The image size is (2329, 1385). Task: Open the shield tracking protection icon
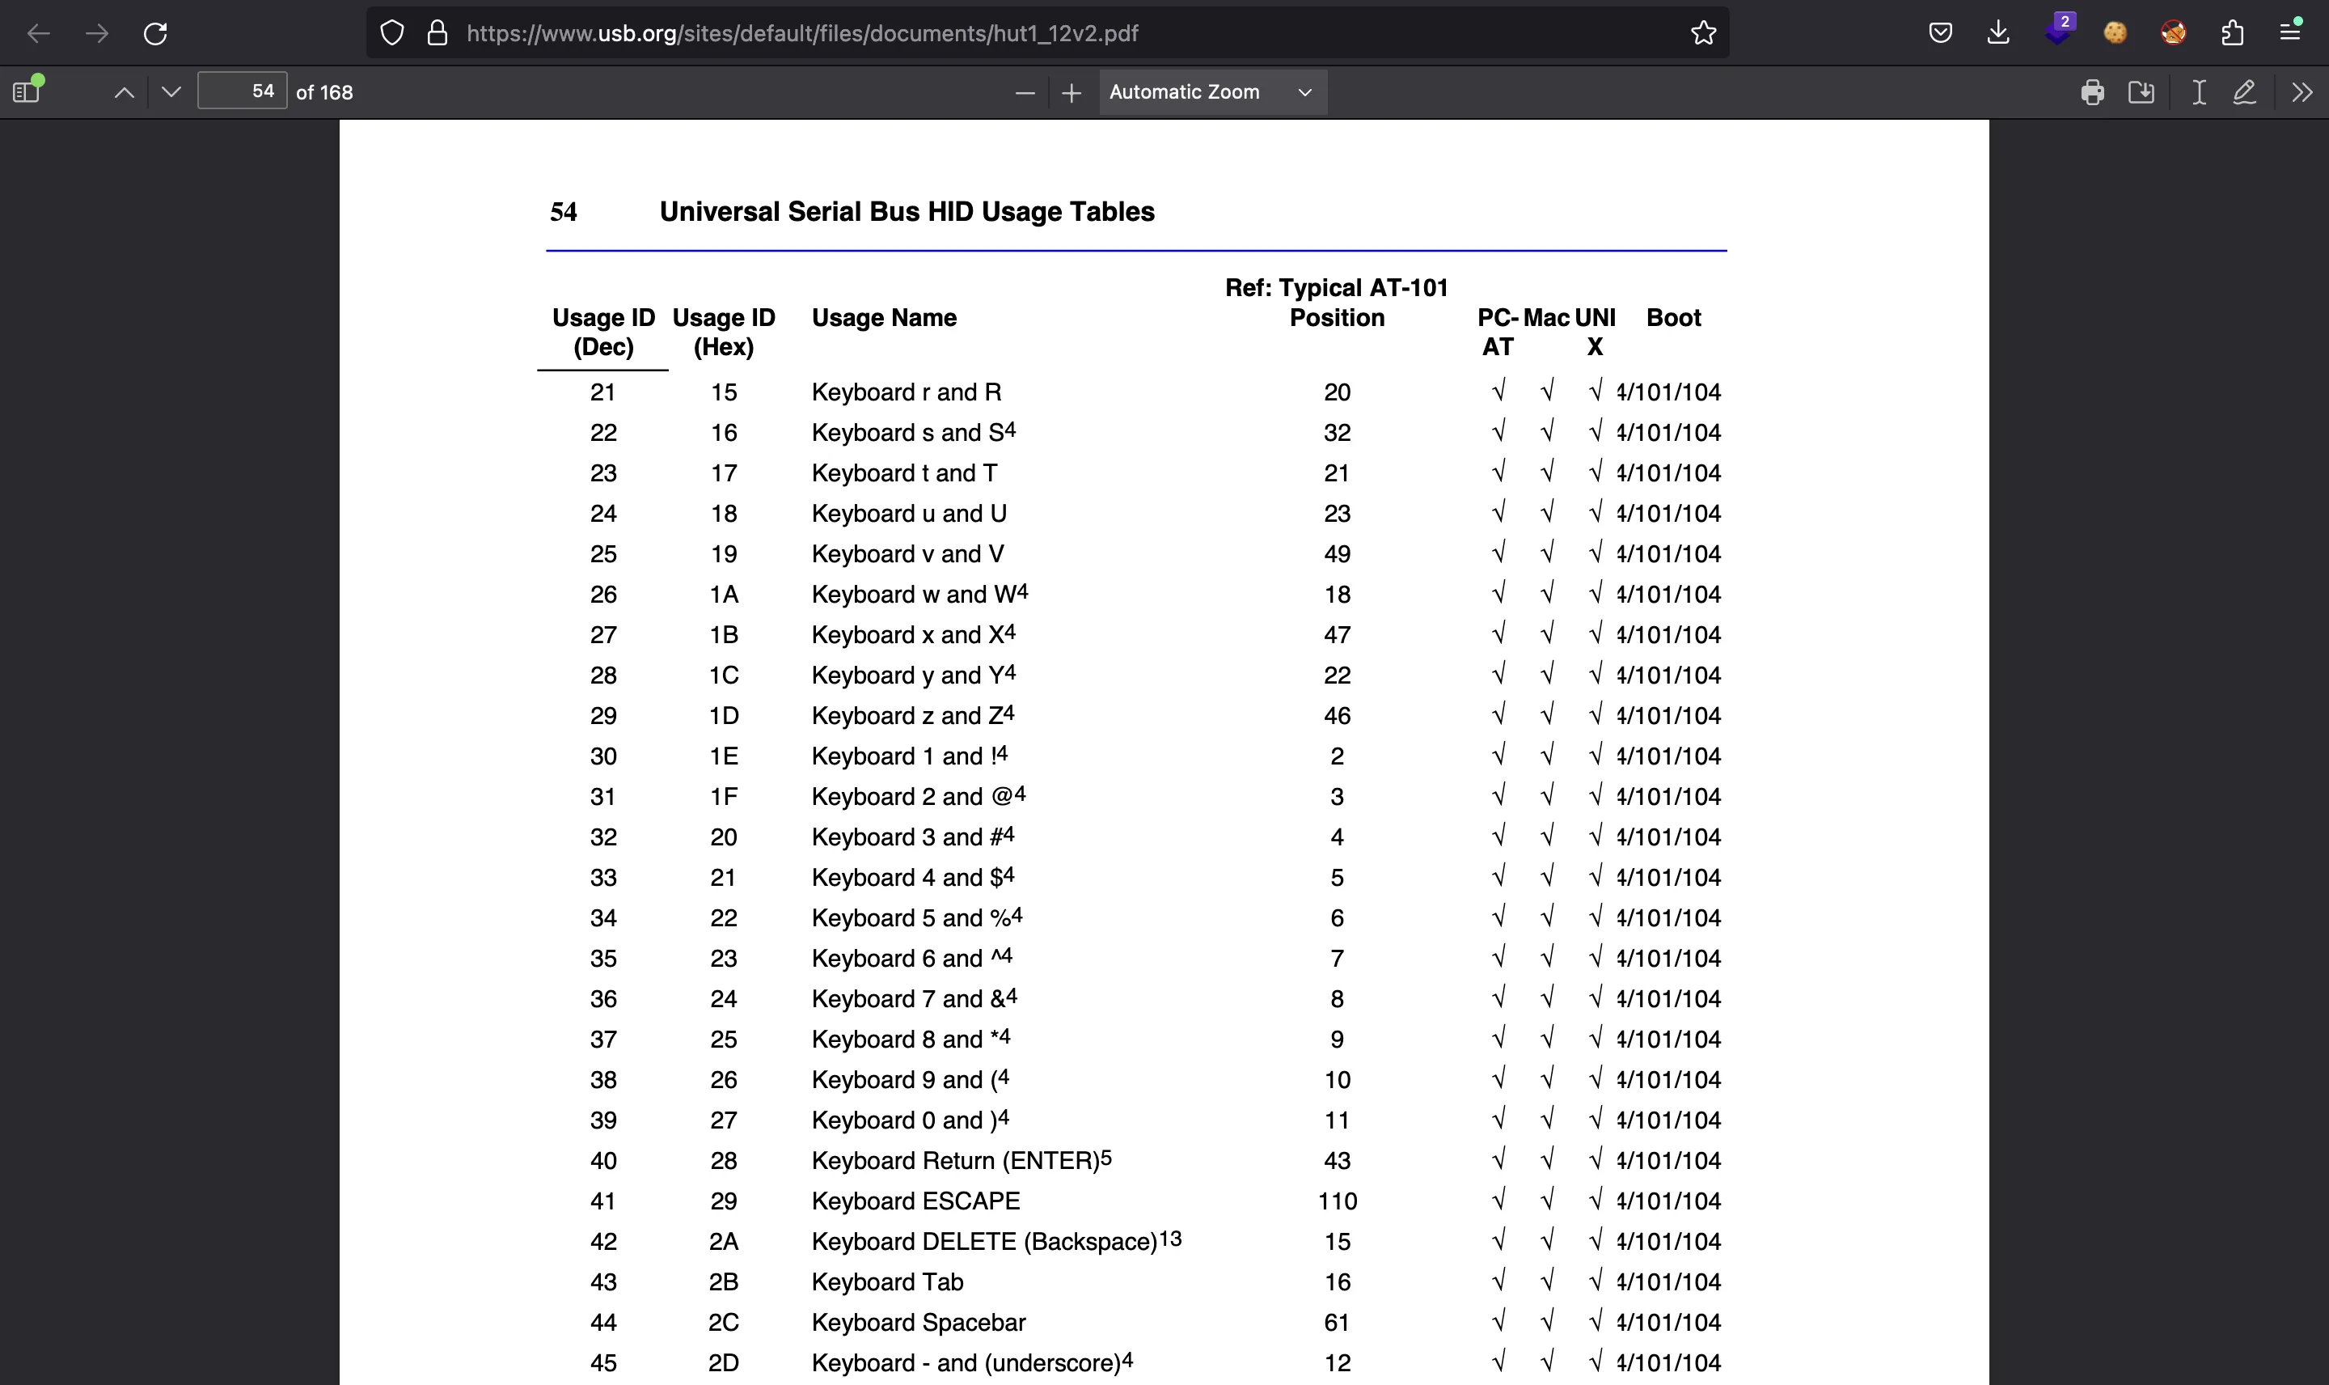click(391, 34)
